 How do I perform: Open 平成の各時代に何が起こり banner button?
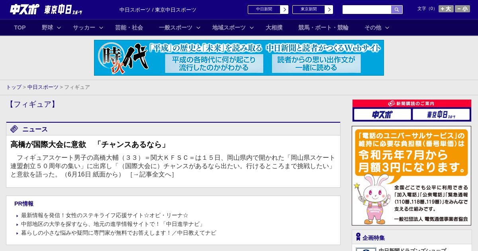(x=214, y=63)
